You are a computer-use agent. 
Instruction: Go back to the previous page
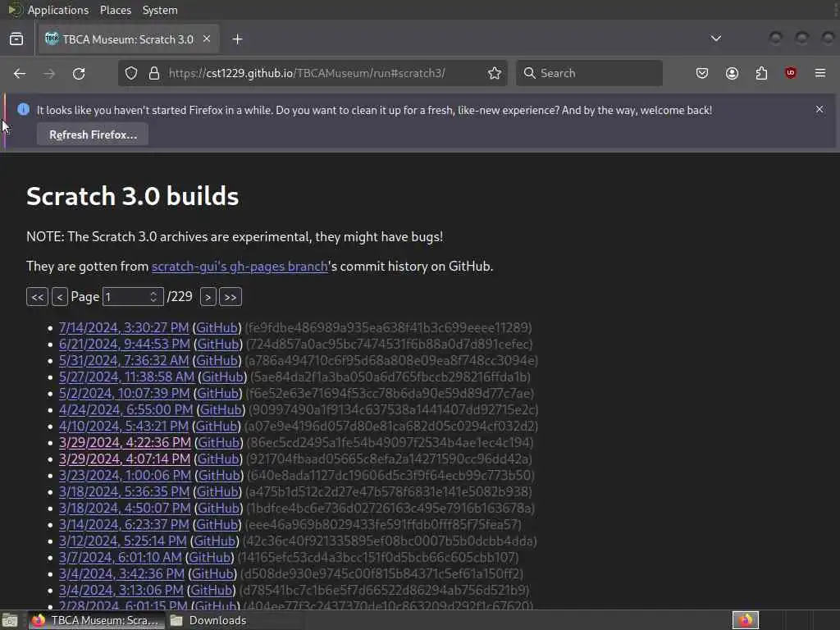point(20,73)
